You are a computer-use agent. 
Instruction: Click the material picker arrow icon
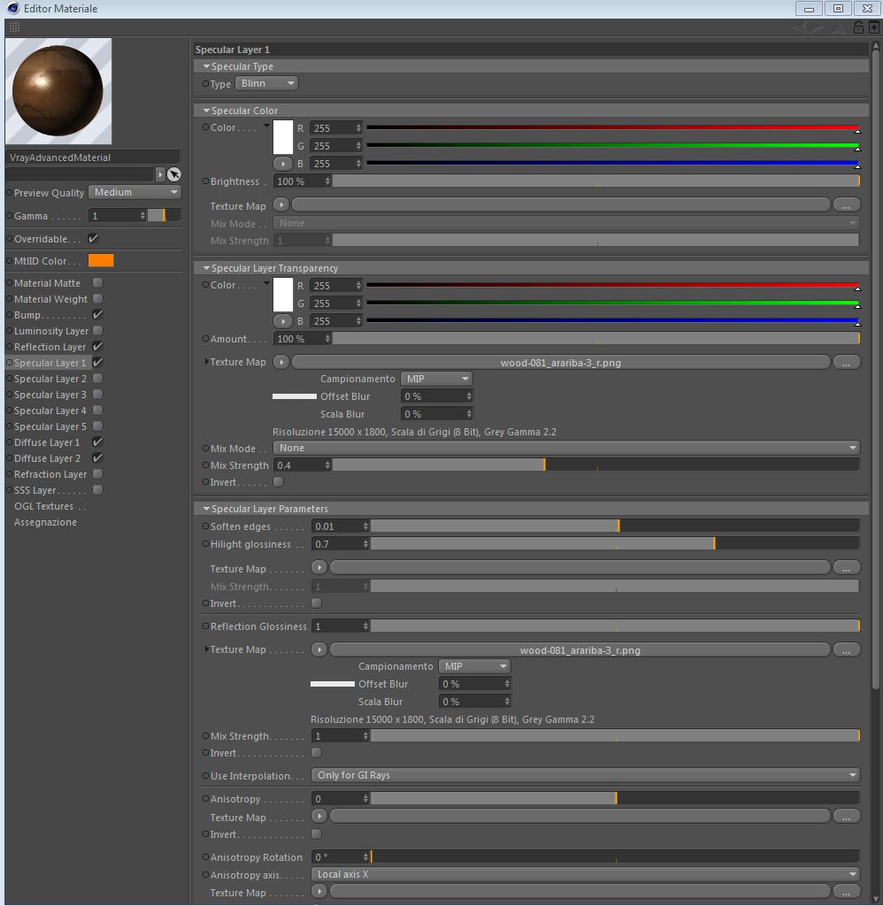coord(174,174)
